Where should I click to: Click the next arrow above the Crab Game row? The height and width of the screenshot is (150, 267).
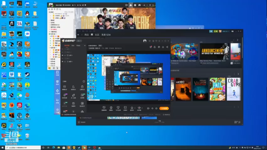click(x=238, y=74)
